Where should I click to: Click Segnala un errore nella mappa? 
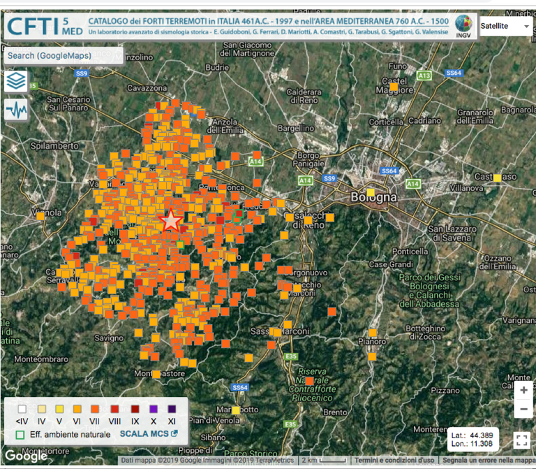click(x=489, y=460)
